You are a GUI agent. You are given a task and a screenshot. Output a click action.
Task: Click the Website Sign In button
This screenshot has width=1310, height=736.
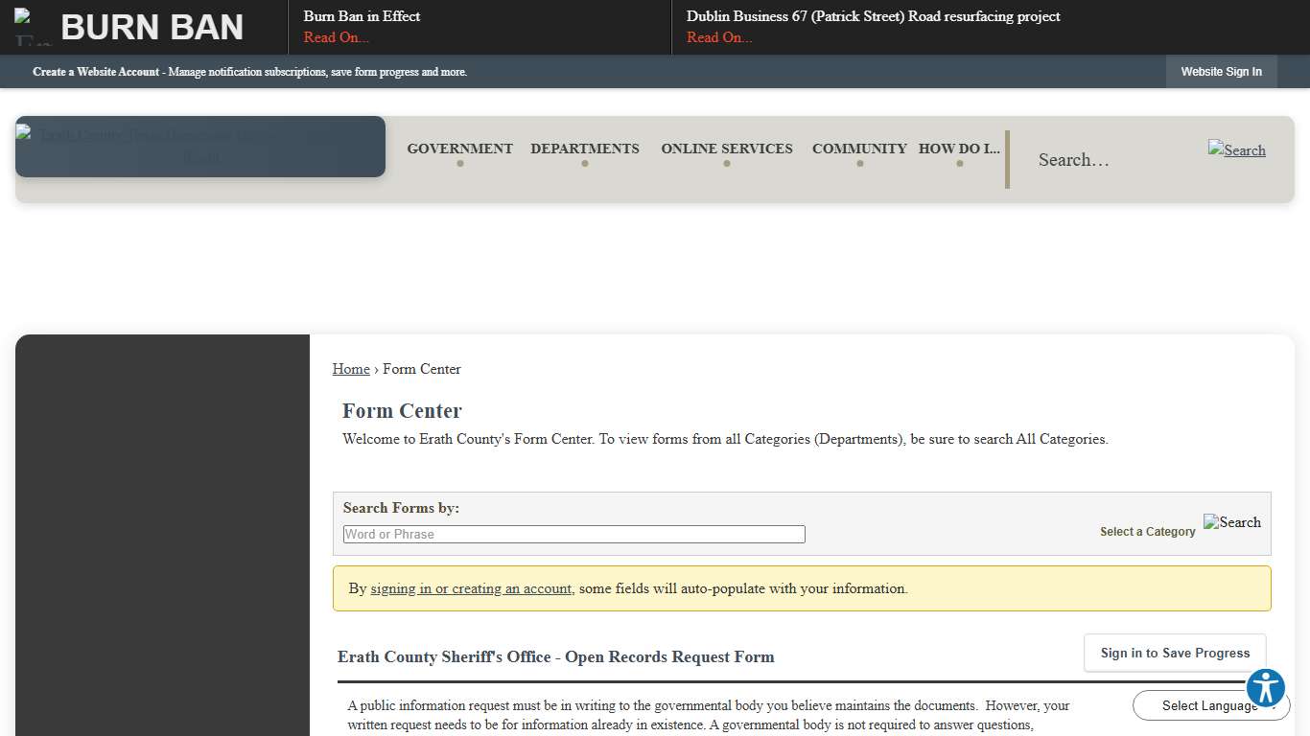tap(1221, 71)
